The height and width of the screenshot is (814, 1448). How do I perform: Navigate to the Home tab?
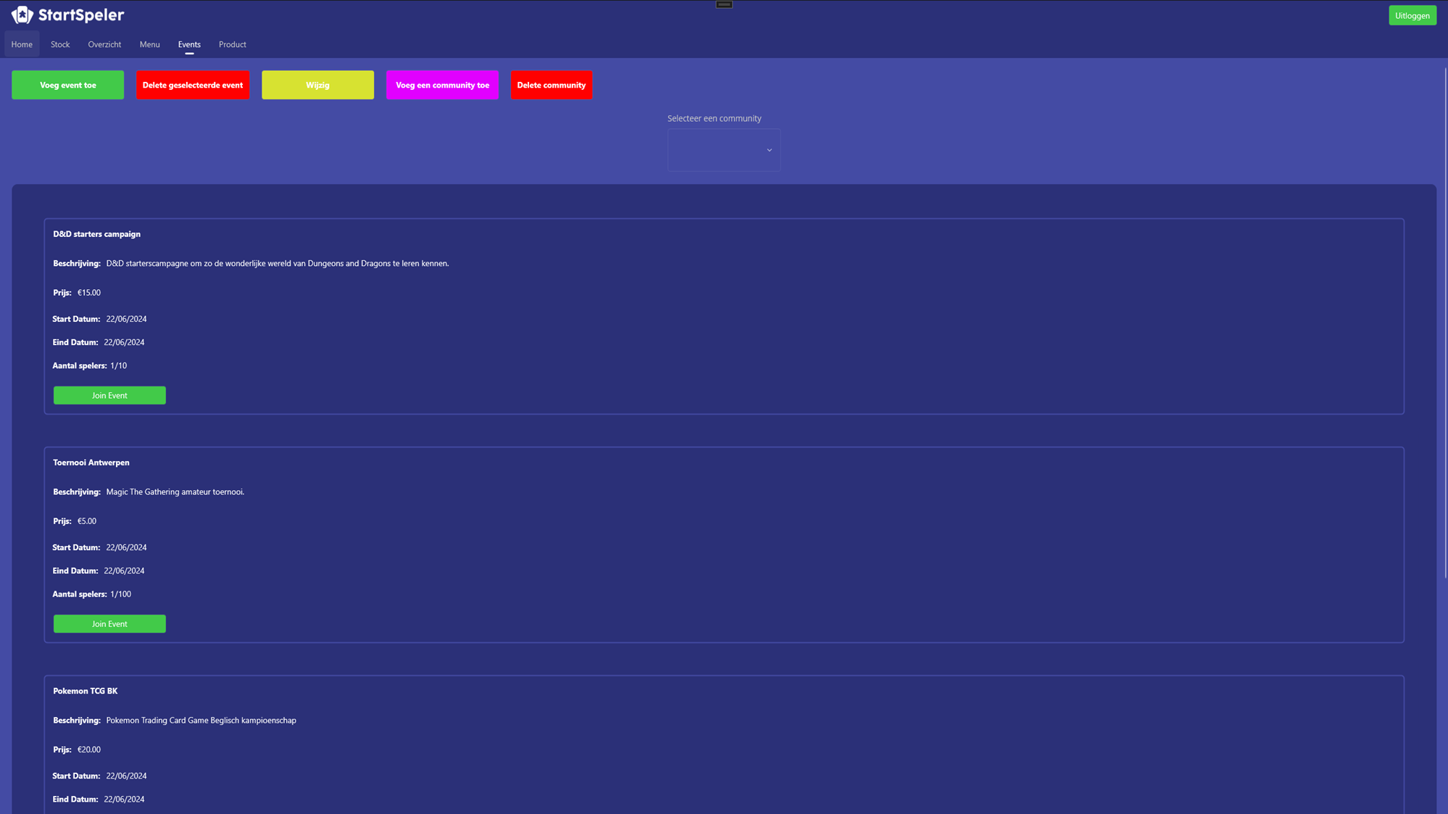[21, 44]
